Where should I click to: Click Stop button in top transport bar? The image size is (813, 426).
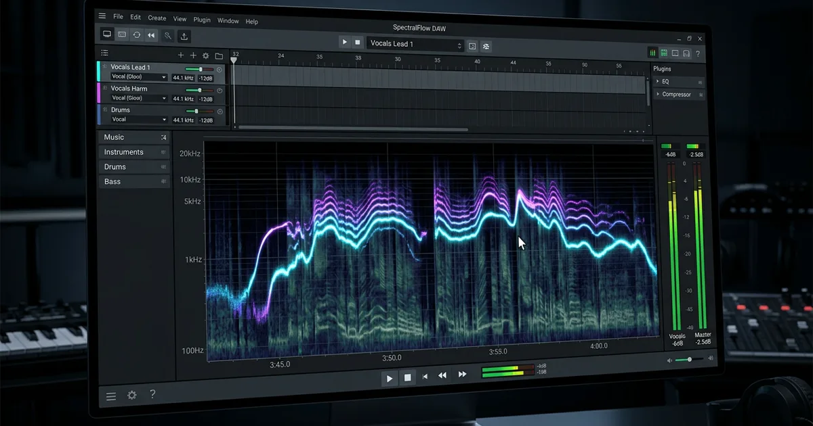pyautogui.click(x=357, y=42)
